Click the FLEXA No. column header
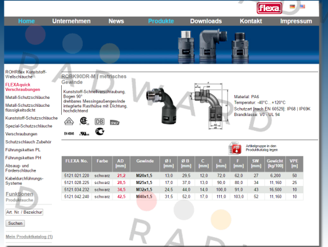 (77, 164)
